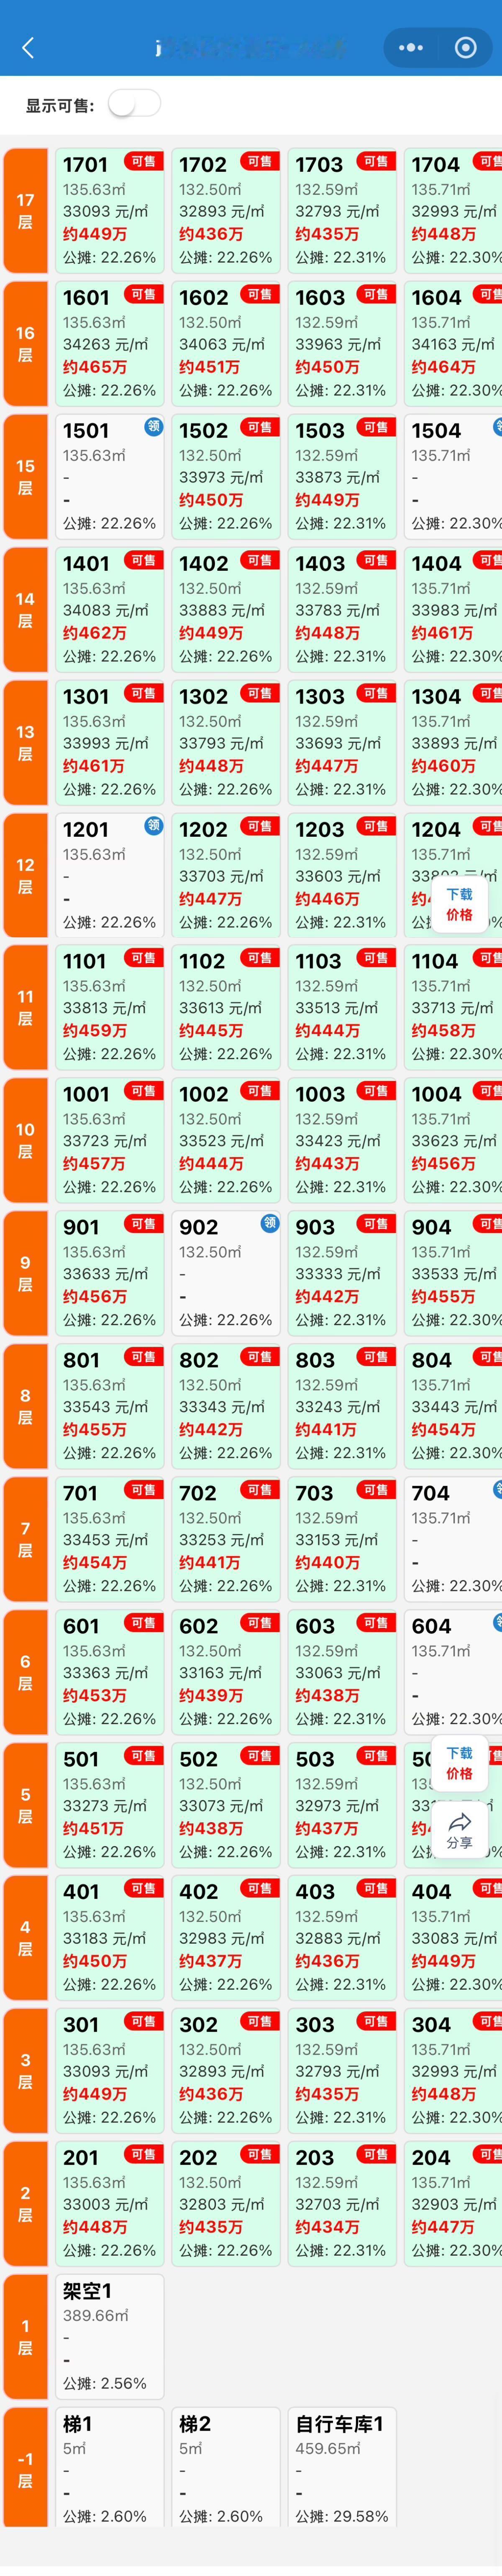Tap the 可售 badge on unit 1402
The height and width of the screenshot is (2576, 502).
tap(259, 560)
